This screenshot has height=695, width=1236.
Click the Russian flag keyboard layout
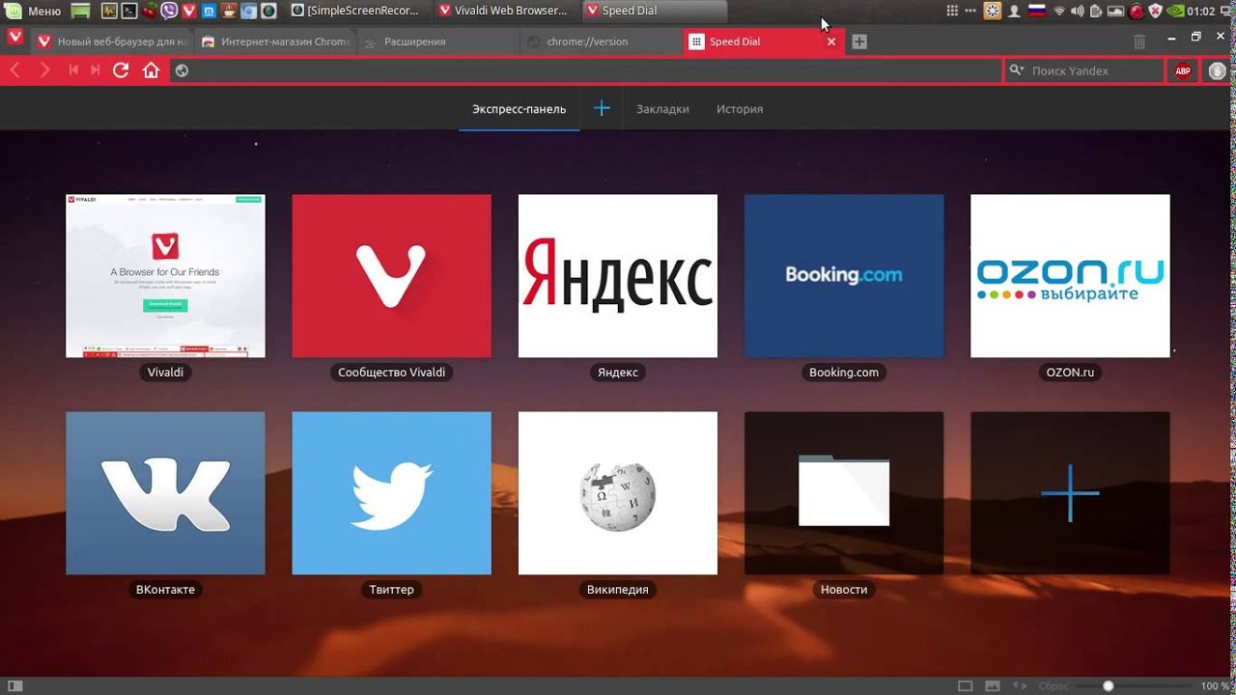tap(1037, 11)
